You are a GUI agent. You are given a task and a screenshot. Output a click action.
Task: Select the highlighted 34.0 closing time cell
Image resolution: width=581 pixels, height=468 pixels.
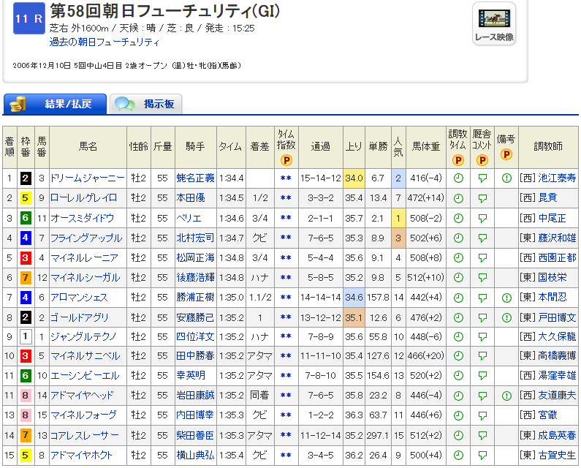tap(354, 178)
